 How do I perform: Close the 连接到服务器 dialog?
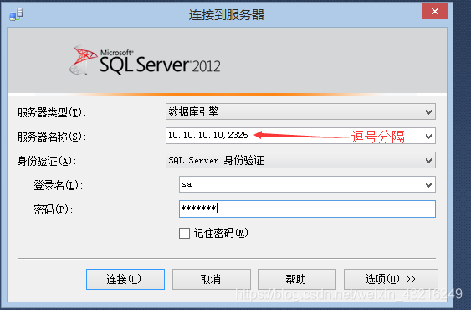click(x=434, y=12)
